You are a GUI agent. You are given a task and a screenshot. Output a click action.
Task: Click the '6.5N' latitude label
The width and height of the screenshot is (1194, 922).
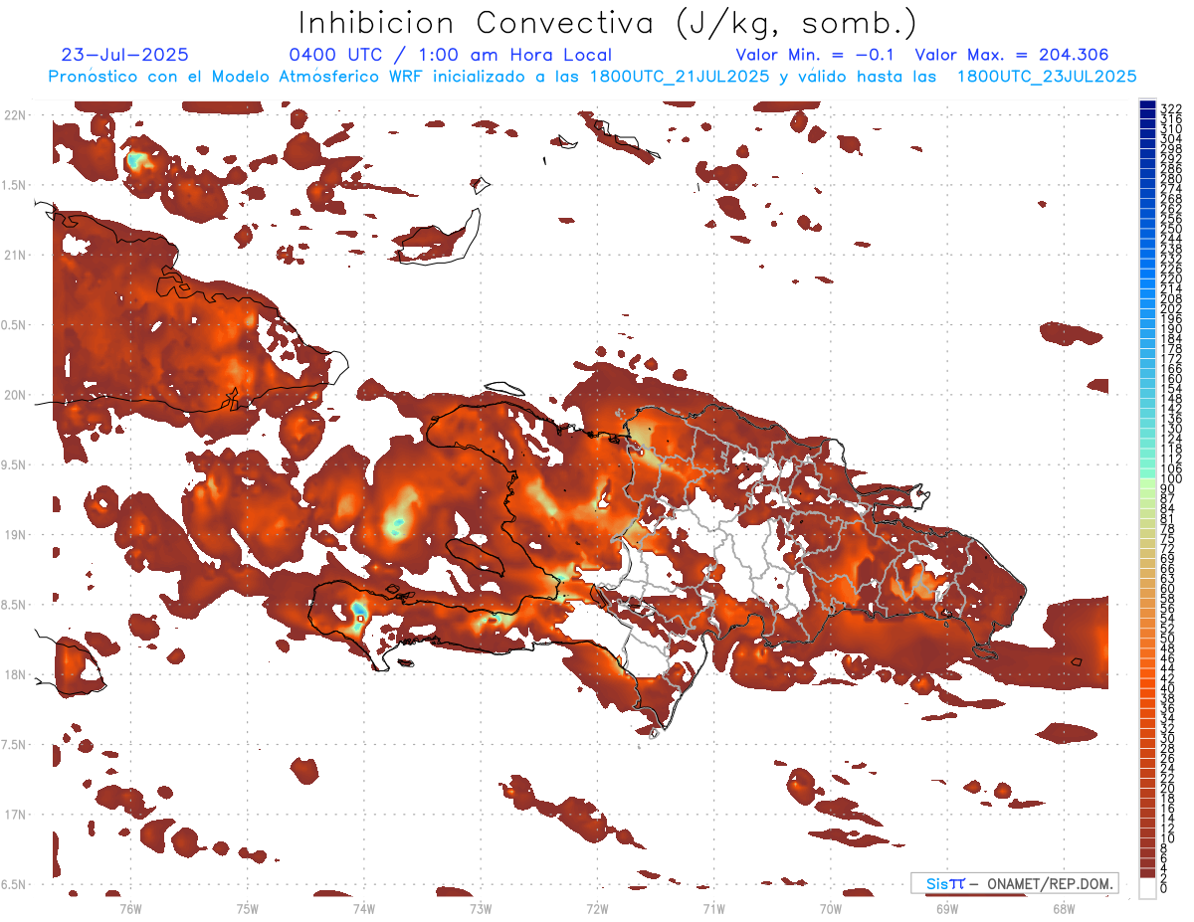click(15, 884)
